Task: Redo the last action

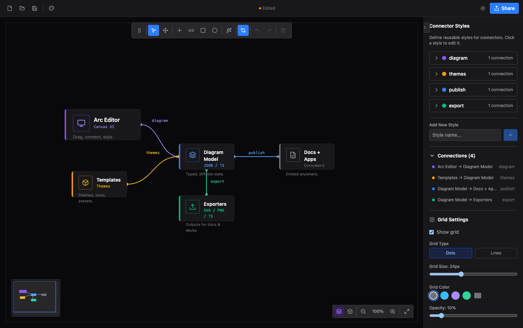Action: pyautogui.click(x=269, y=30)
